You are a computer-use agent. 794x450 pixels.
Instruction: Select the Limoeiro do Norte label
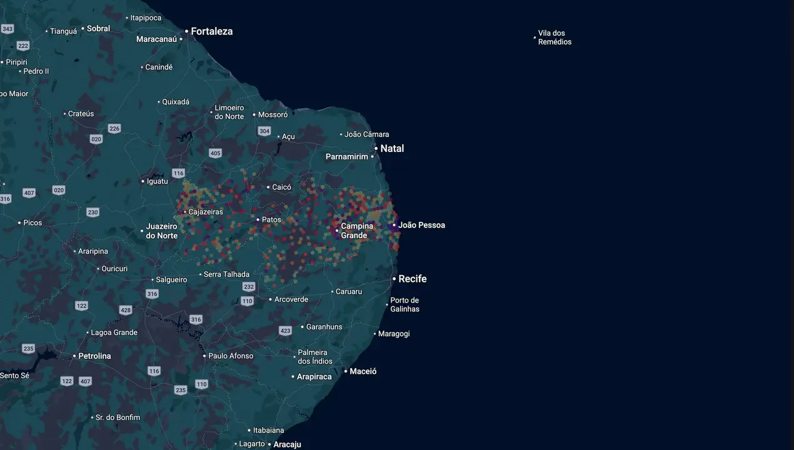coord(229,112)
